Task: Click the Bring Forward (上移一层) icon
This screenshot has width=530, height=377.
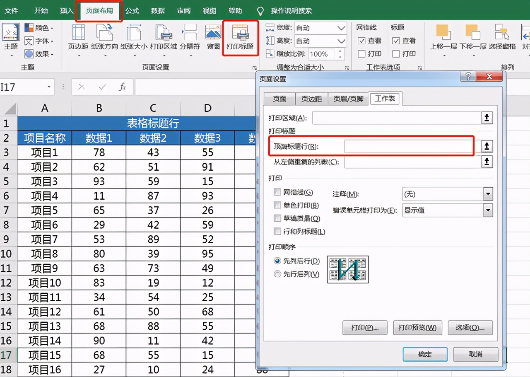Action: click(443, 32)
